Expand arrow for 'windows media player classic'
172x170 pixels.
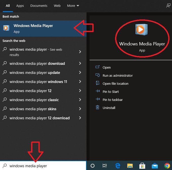[80, 100]
